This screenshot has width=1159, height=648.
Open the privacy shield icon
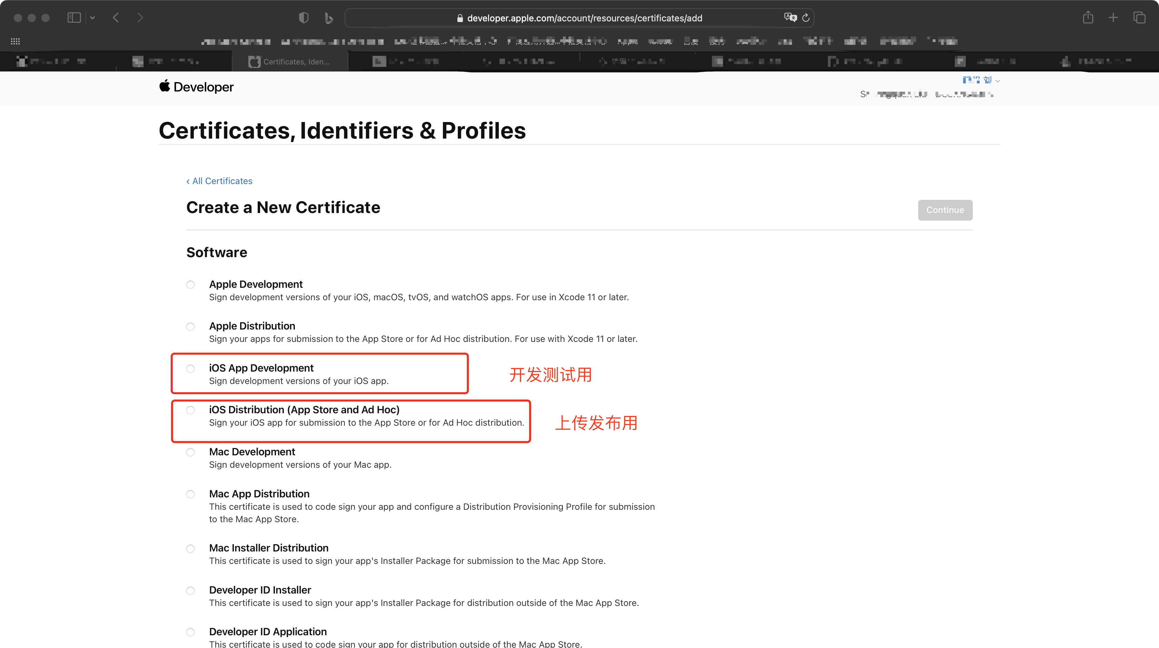[304, 18]
